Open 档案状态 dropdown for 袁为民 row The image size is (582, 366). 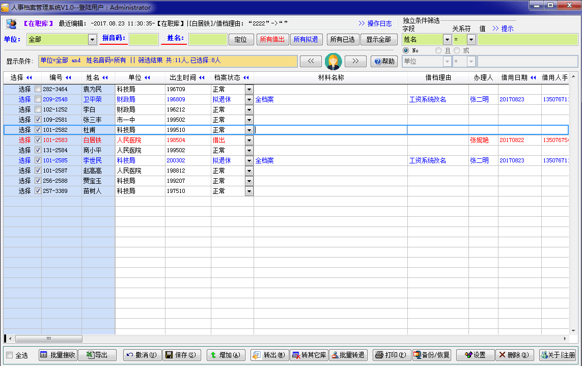249,90
